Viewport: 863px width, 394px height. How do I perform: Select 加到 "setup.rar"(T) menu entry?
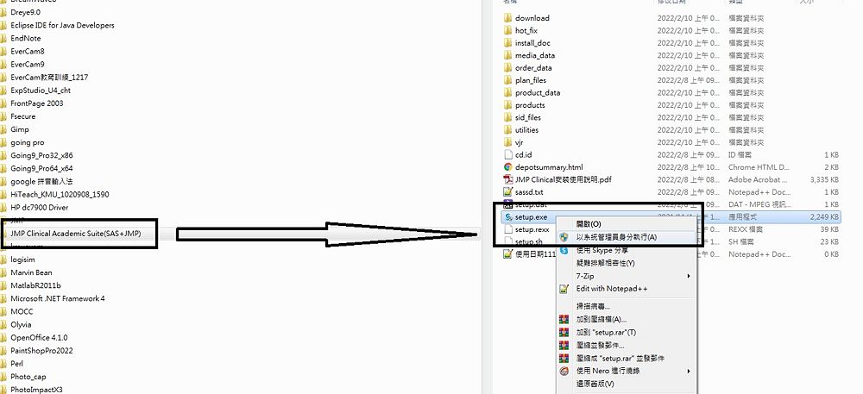coord(606,333)
